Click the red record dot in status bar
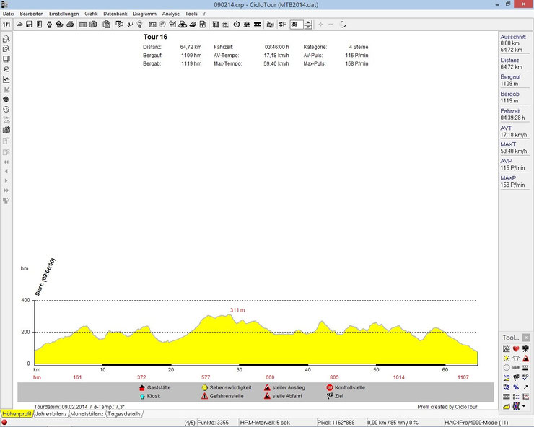 pyautogui.click(x=4, y=423)
